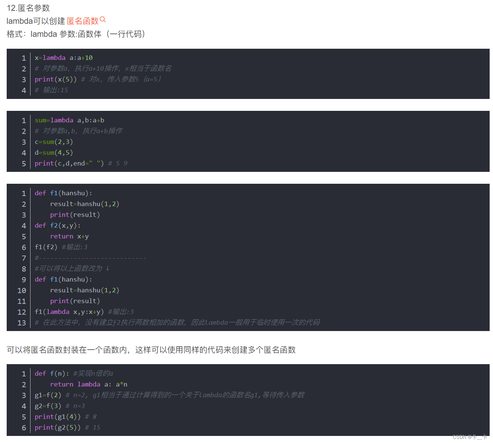This screenshot has height=443, width=493.
Task: Click code line print(c,d,end=" ")
Action: click(69, 164)
